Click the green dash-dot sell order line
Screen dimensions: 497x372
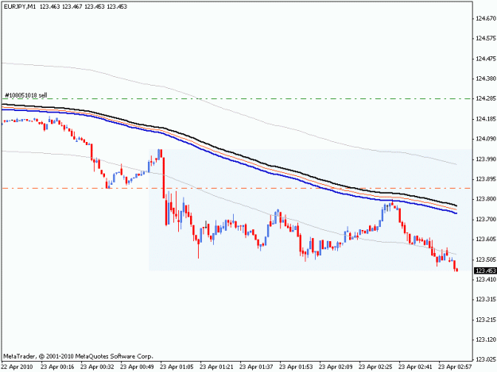[x=236, y=99]
